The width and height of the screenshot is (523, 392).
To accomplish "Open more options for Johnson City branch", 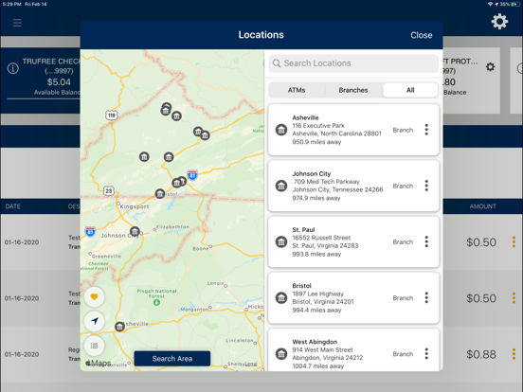I will coord(426,186).
